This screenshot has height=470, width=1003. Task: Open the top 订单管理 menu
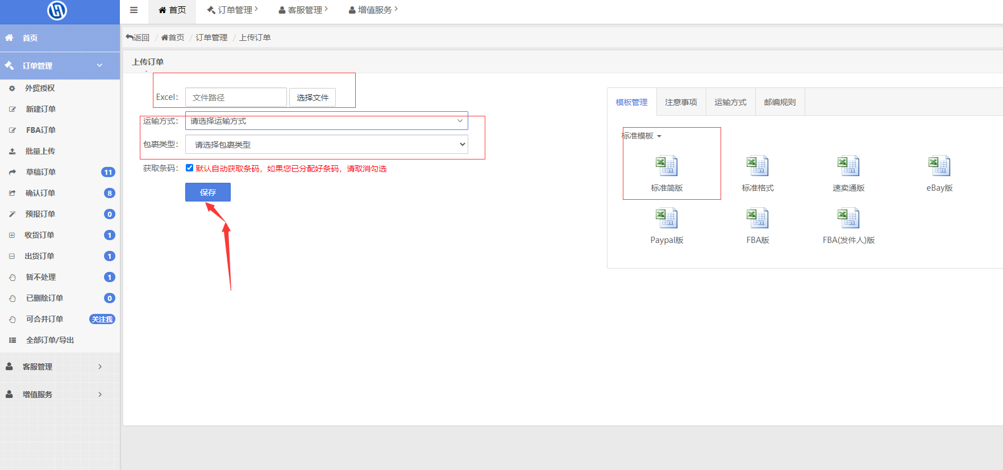click(232, 10)
